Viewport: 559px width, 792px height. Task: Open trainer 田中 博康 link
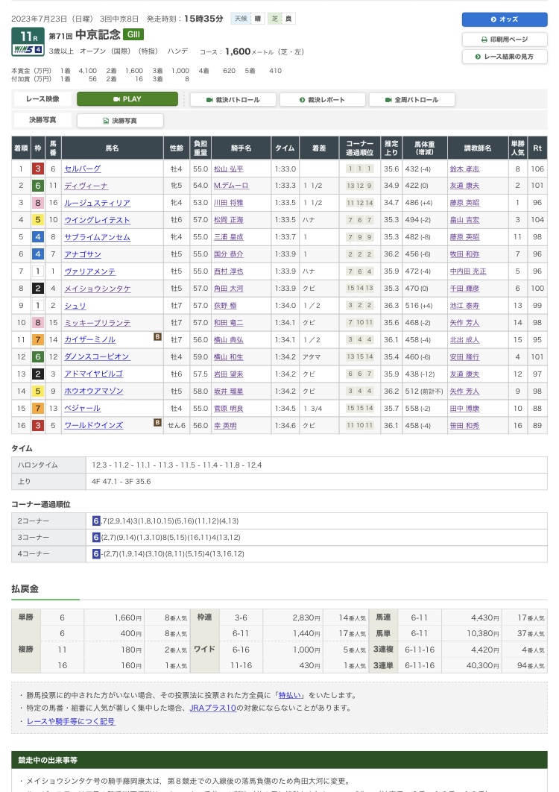pos(464,409)
